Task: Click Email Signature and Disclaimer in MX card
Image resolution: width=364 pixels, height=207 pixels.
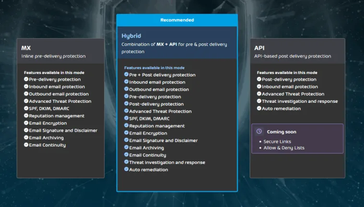Action: (x=63, y=130)
